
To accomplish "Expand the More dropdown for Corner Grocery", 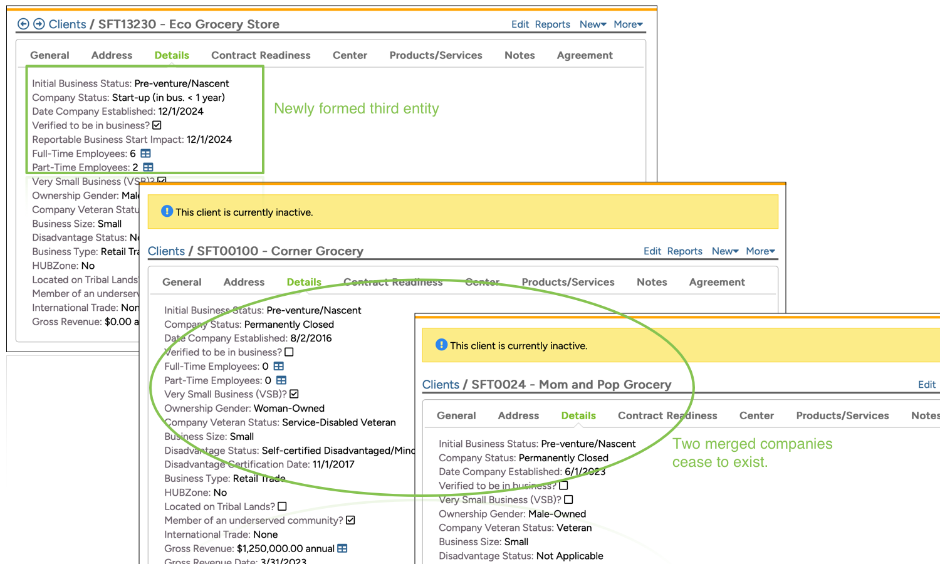I will point(760,251).
